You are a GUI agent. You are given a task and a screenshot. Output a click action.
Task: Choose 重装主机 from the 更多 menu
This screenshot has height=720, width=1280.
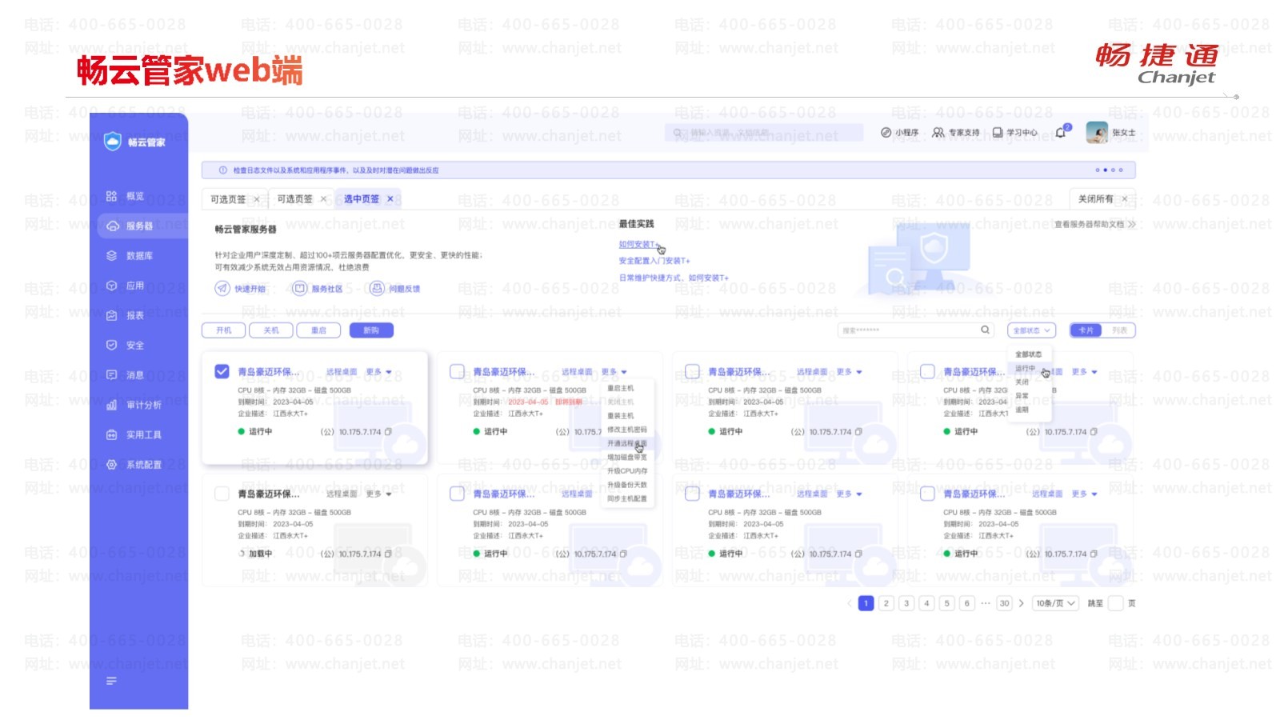click(x=621, y=416)
